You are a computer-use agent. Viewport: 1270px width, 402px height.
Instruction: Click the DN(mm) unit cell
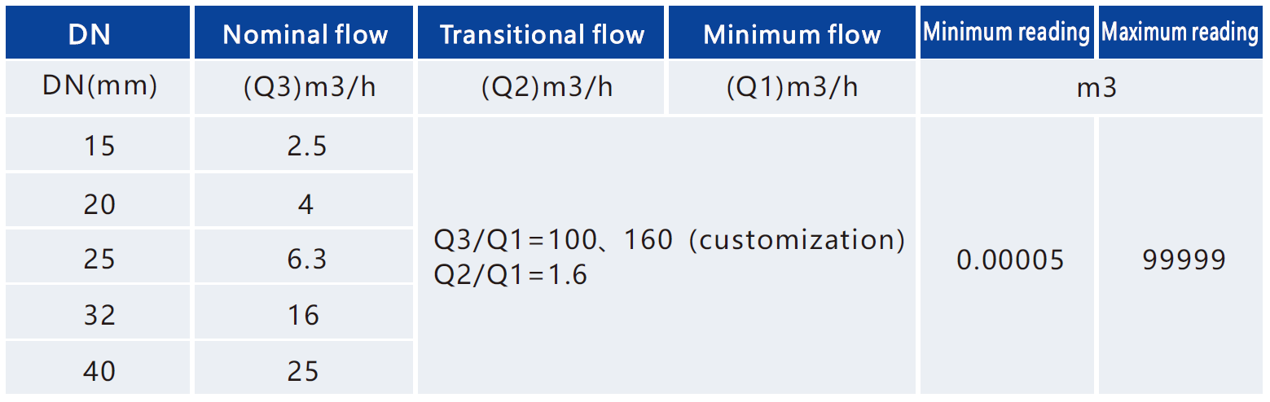click(99, 87)
